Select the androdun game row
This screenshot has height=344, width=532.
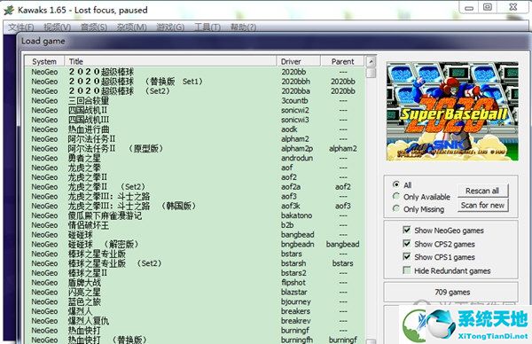tap(195, 158)
